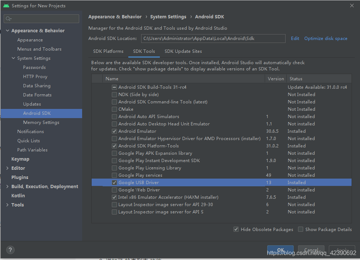Viewport: 360px width, 260px height.
Task: Uncheck Intel x86 Emulator Accelerator (HAXM installer)
Action: coord(114,197)
